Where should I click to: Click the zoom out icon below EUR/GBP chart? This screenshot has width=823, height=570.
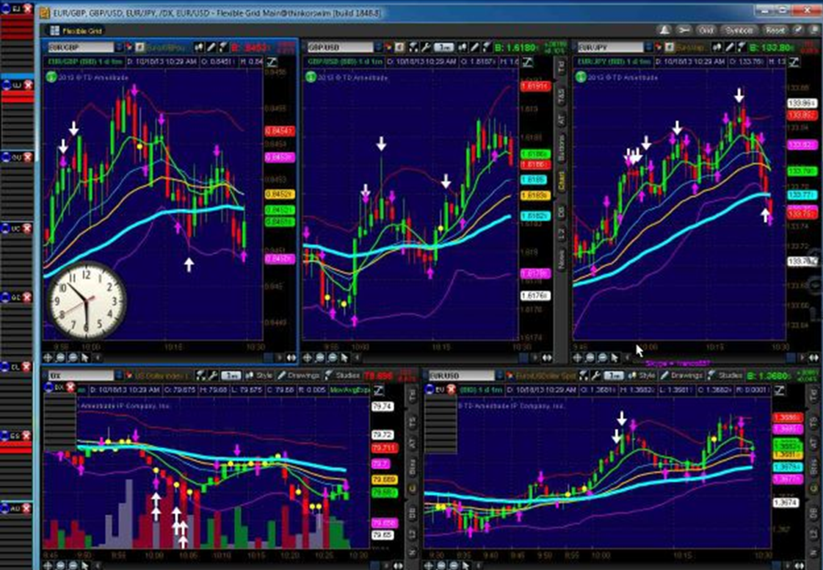[72, 358]
